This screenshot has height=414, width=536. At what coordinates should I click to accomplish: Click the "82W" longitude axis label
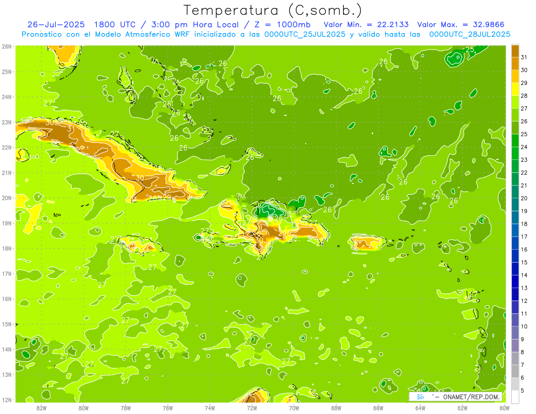click(x=42, y=407)
